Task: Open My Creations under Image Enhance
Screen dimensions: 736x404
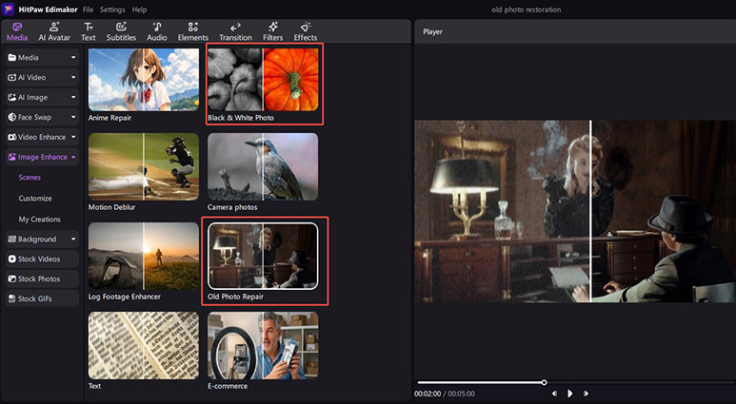Action: point(39,219)
